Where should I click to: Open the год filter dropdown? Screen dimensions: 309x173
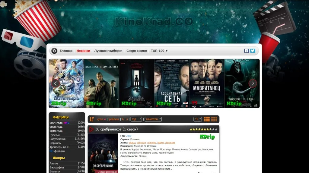[136, 119]
